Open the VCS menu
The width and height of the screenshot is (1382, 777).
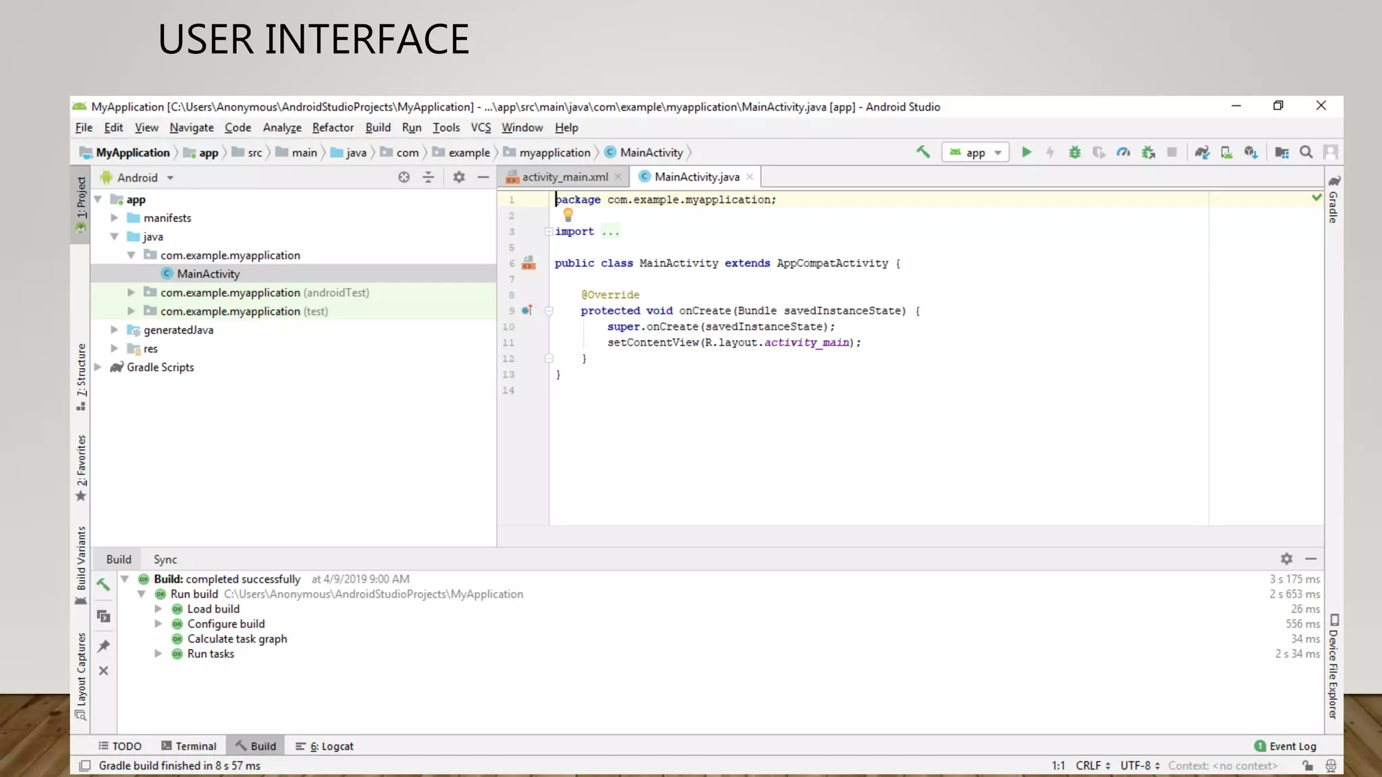click(x=480, y=127)
